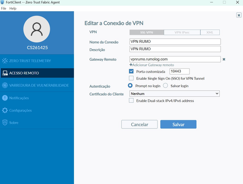
Task: Click the user avatar icon
Action: (x=37, y=29)
